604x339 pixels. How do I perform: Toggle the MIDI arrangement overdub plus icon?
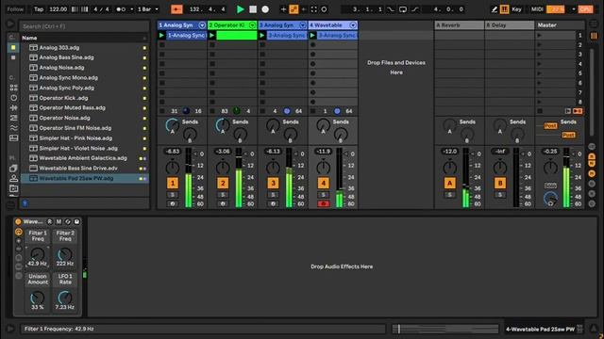[283, 9]
